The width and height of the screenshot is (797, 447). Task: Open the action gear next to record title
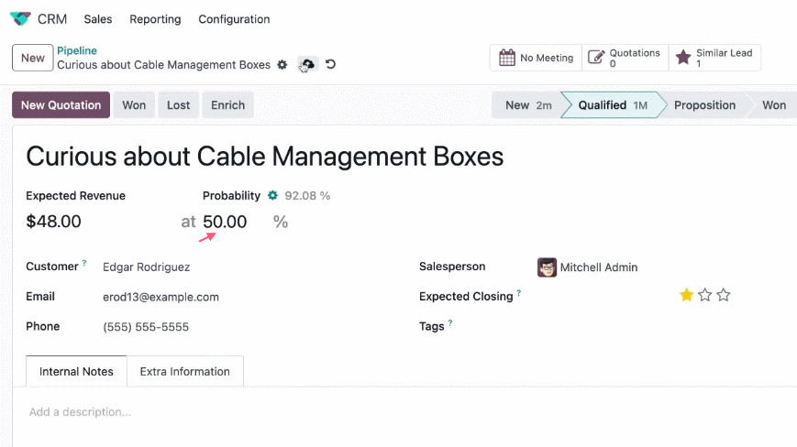coord(282,64)
